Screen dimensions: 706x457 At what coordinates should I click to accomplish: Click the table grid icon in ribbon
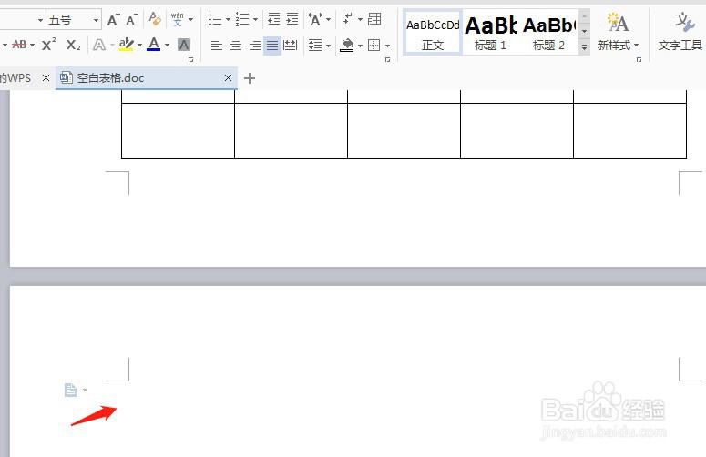coord(374,19)
